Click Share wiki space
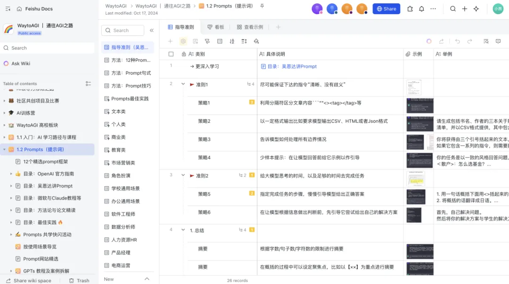Viewport: 509px width, 284px height. pyautogui.click(x=29, y=280)
